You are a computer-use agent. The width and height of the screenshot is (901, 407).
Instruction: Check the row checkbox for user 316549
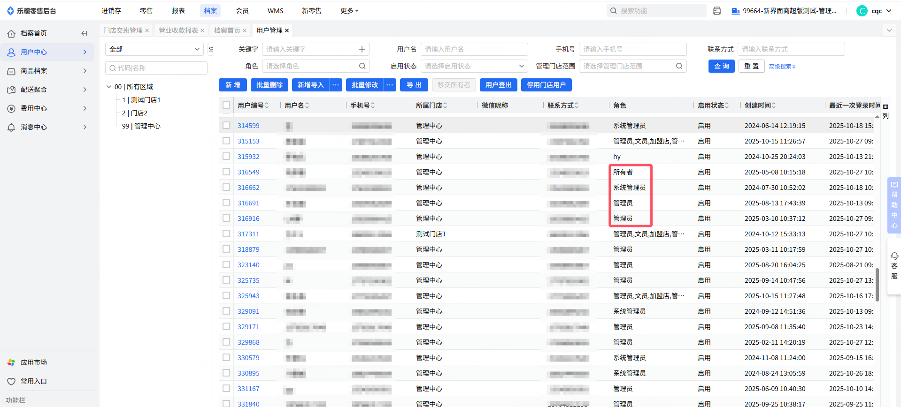[226, 172]
